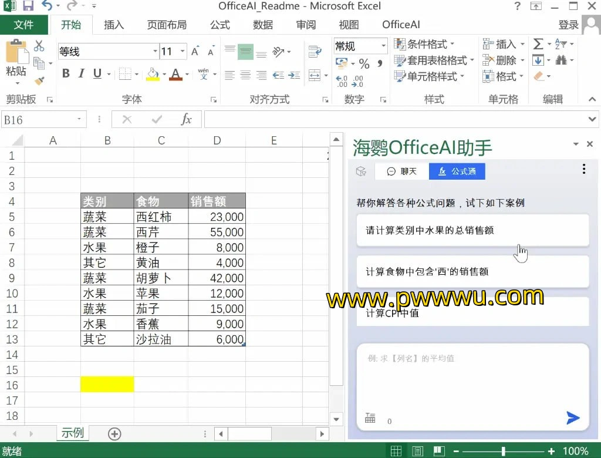Toggle align text left
The height and width of the screenshot is (458, 601).
229,75
